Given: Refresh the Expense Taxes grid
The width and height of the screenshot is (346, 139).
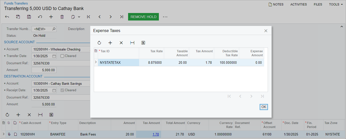Looking at the screenshot, I should (99, 43).
